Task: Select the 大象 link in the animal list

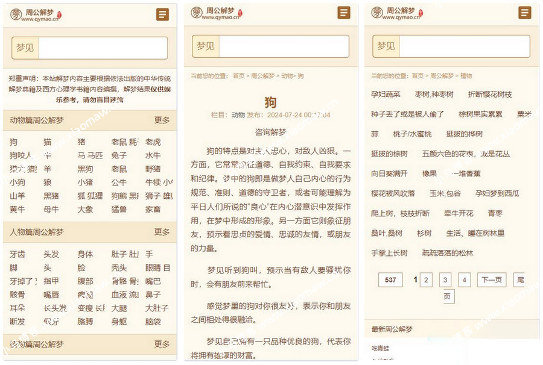Action: click(85, 210)
